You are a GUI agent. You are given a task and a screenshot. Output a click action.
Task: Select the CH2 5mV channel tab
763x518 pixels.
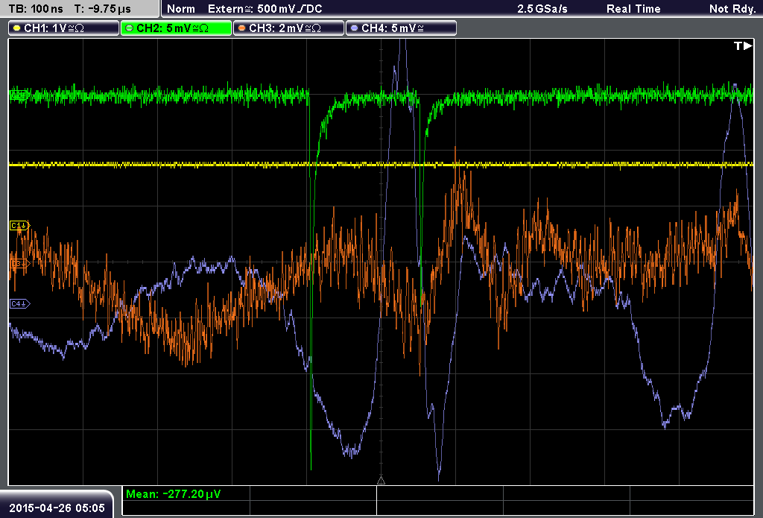click(176, 28)
